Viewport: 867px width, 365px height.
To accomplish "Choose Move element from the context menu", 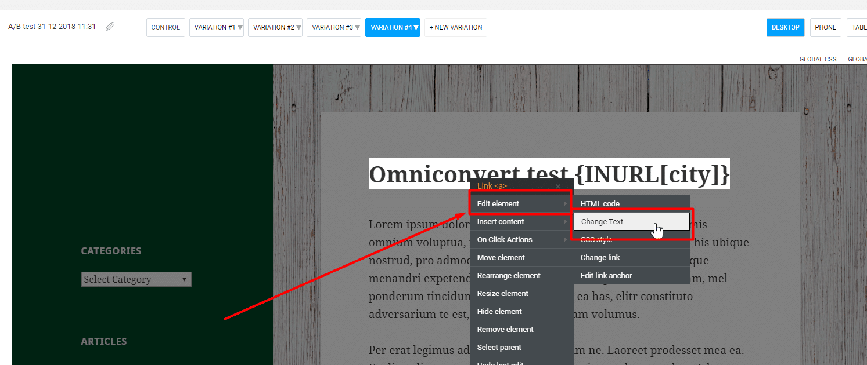I will point(521,258).
